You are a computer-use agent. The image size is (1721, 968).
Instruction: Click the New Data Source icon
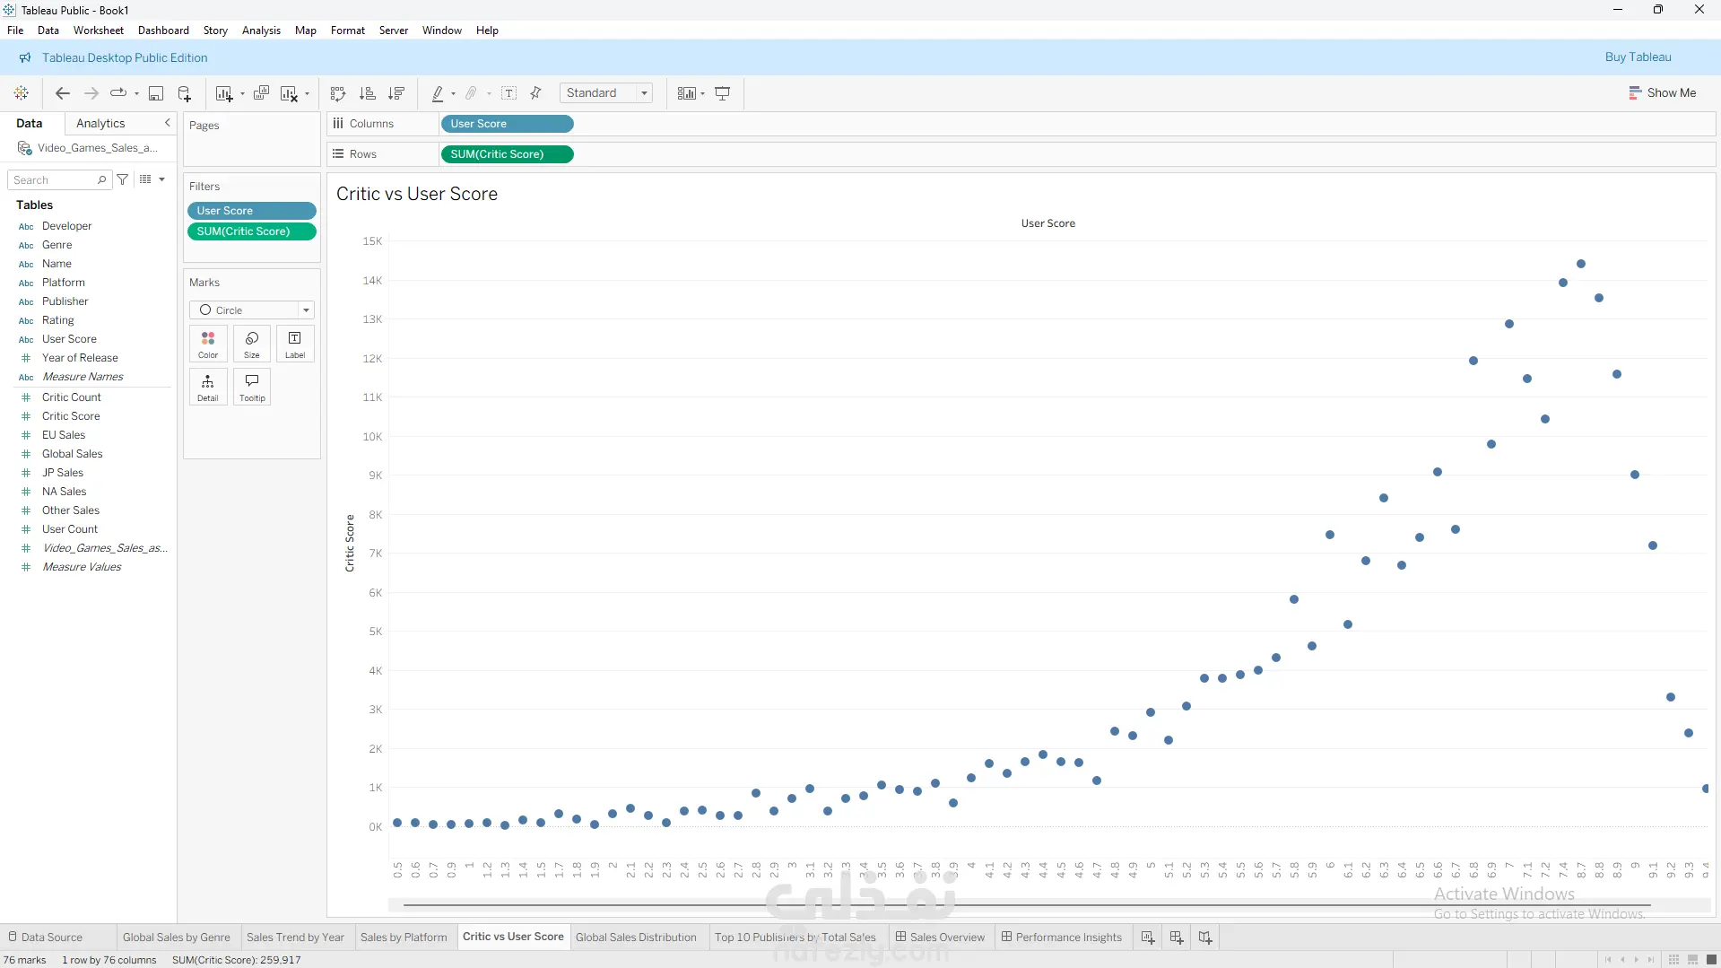click(x=185, y=93)
